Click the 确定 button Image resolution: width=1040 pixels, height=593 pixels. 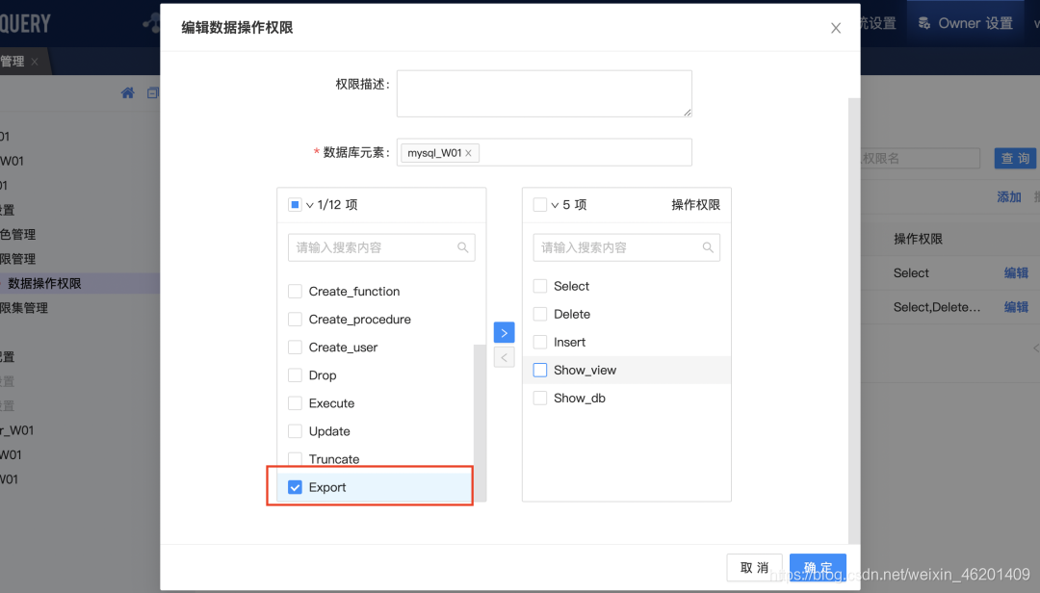[x=818, y=568]
